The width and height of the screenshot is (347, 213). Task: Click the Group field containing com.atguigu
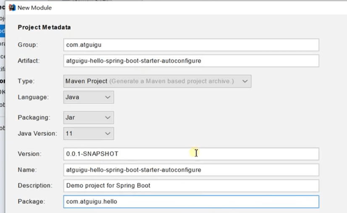tap(191, 45)
